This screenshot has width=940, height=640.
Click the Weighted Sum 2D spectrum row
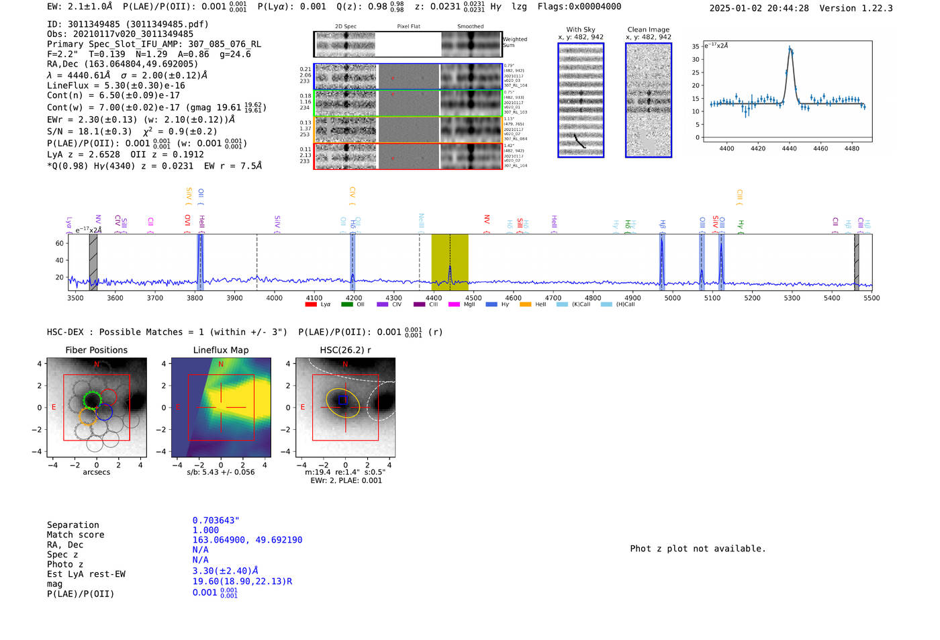point(408,44)
